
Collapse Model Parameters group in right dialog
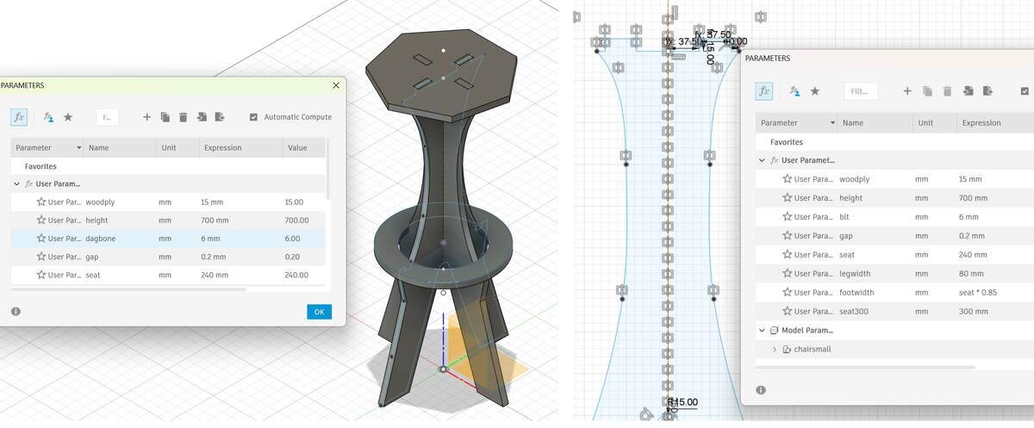tap(762, 330)
